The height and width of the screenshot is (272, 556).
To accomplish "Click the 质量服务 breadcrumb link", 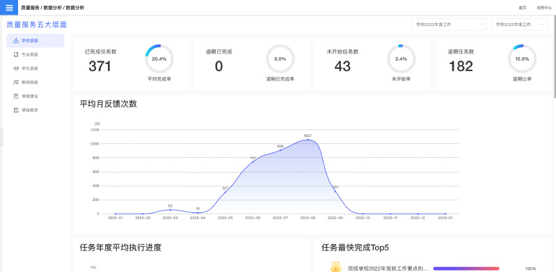I will pos(30,8).
